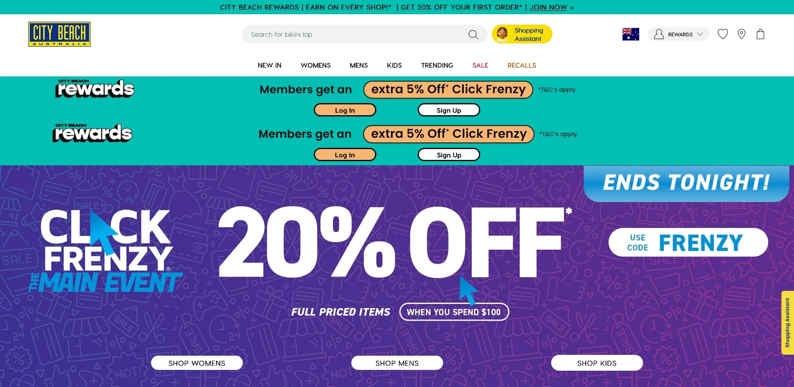The width and height of the screenshot is (794, 387).
Task: Click the user account profile icon
Action: 658,34
